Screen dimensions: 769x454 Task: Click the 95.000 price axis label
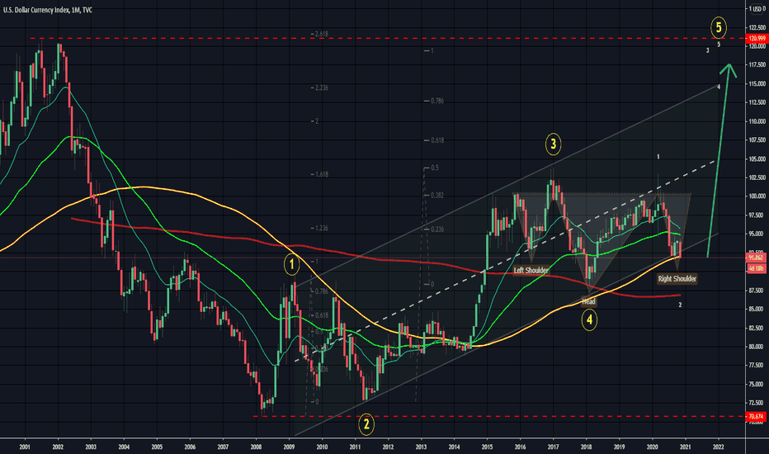click(x=757, y=234)
